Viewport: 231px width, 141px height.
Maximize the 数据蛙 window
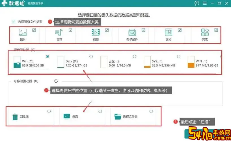219,3
